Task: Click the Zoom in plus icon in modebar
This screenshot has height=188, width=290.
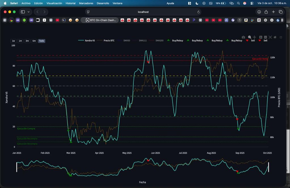Action: click(x=261, y=37)
